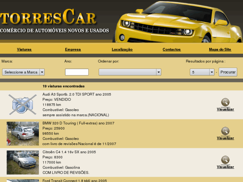The image size is (243, 182).
Task: Select text 'Audi A3 Sportb. 2.0 TDI SPORT ano 2005'
Action: (77, 94)
